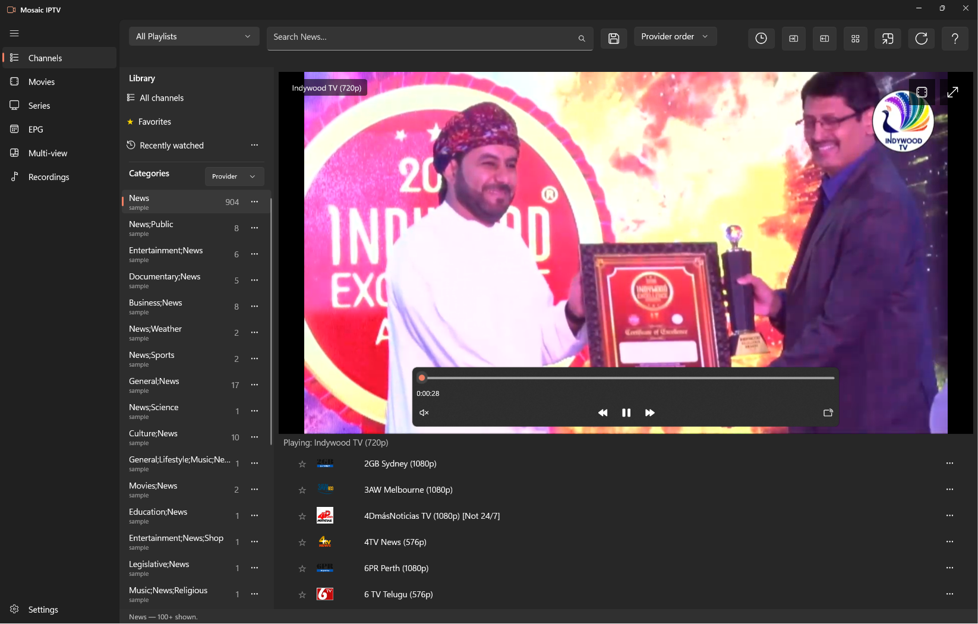Image resolution: width=978 pixels, height=624 pixels.
Task: Select the General;News category
Action: [195, 385]
